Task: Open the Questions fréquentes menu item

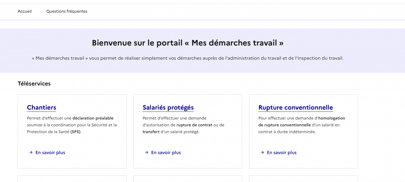Action: [x=66, y=11]
